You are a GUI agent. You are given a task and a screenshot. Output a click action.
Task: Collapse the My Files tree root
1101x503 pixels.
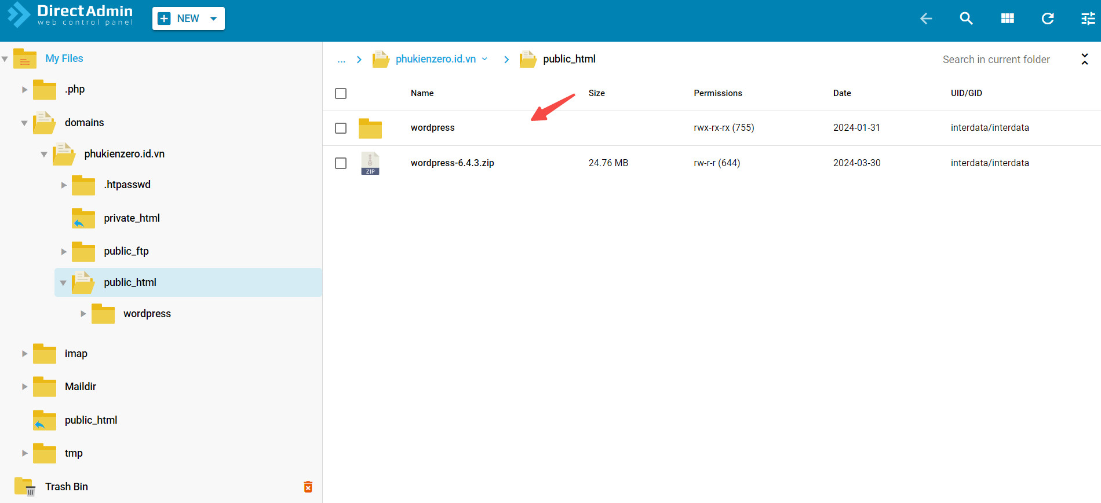tap(5, 59)
